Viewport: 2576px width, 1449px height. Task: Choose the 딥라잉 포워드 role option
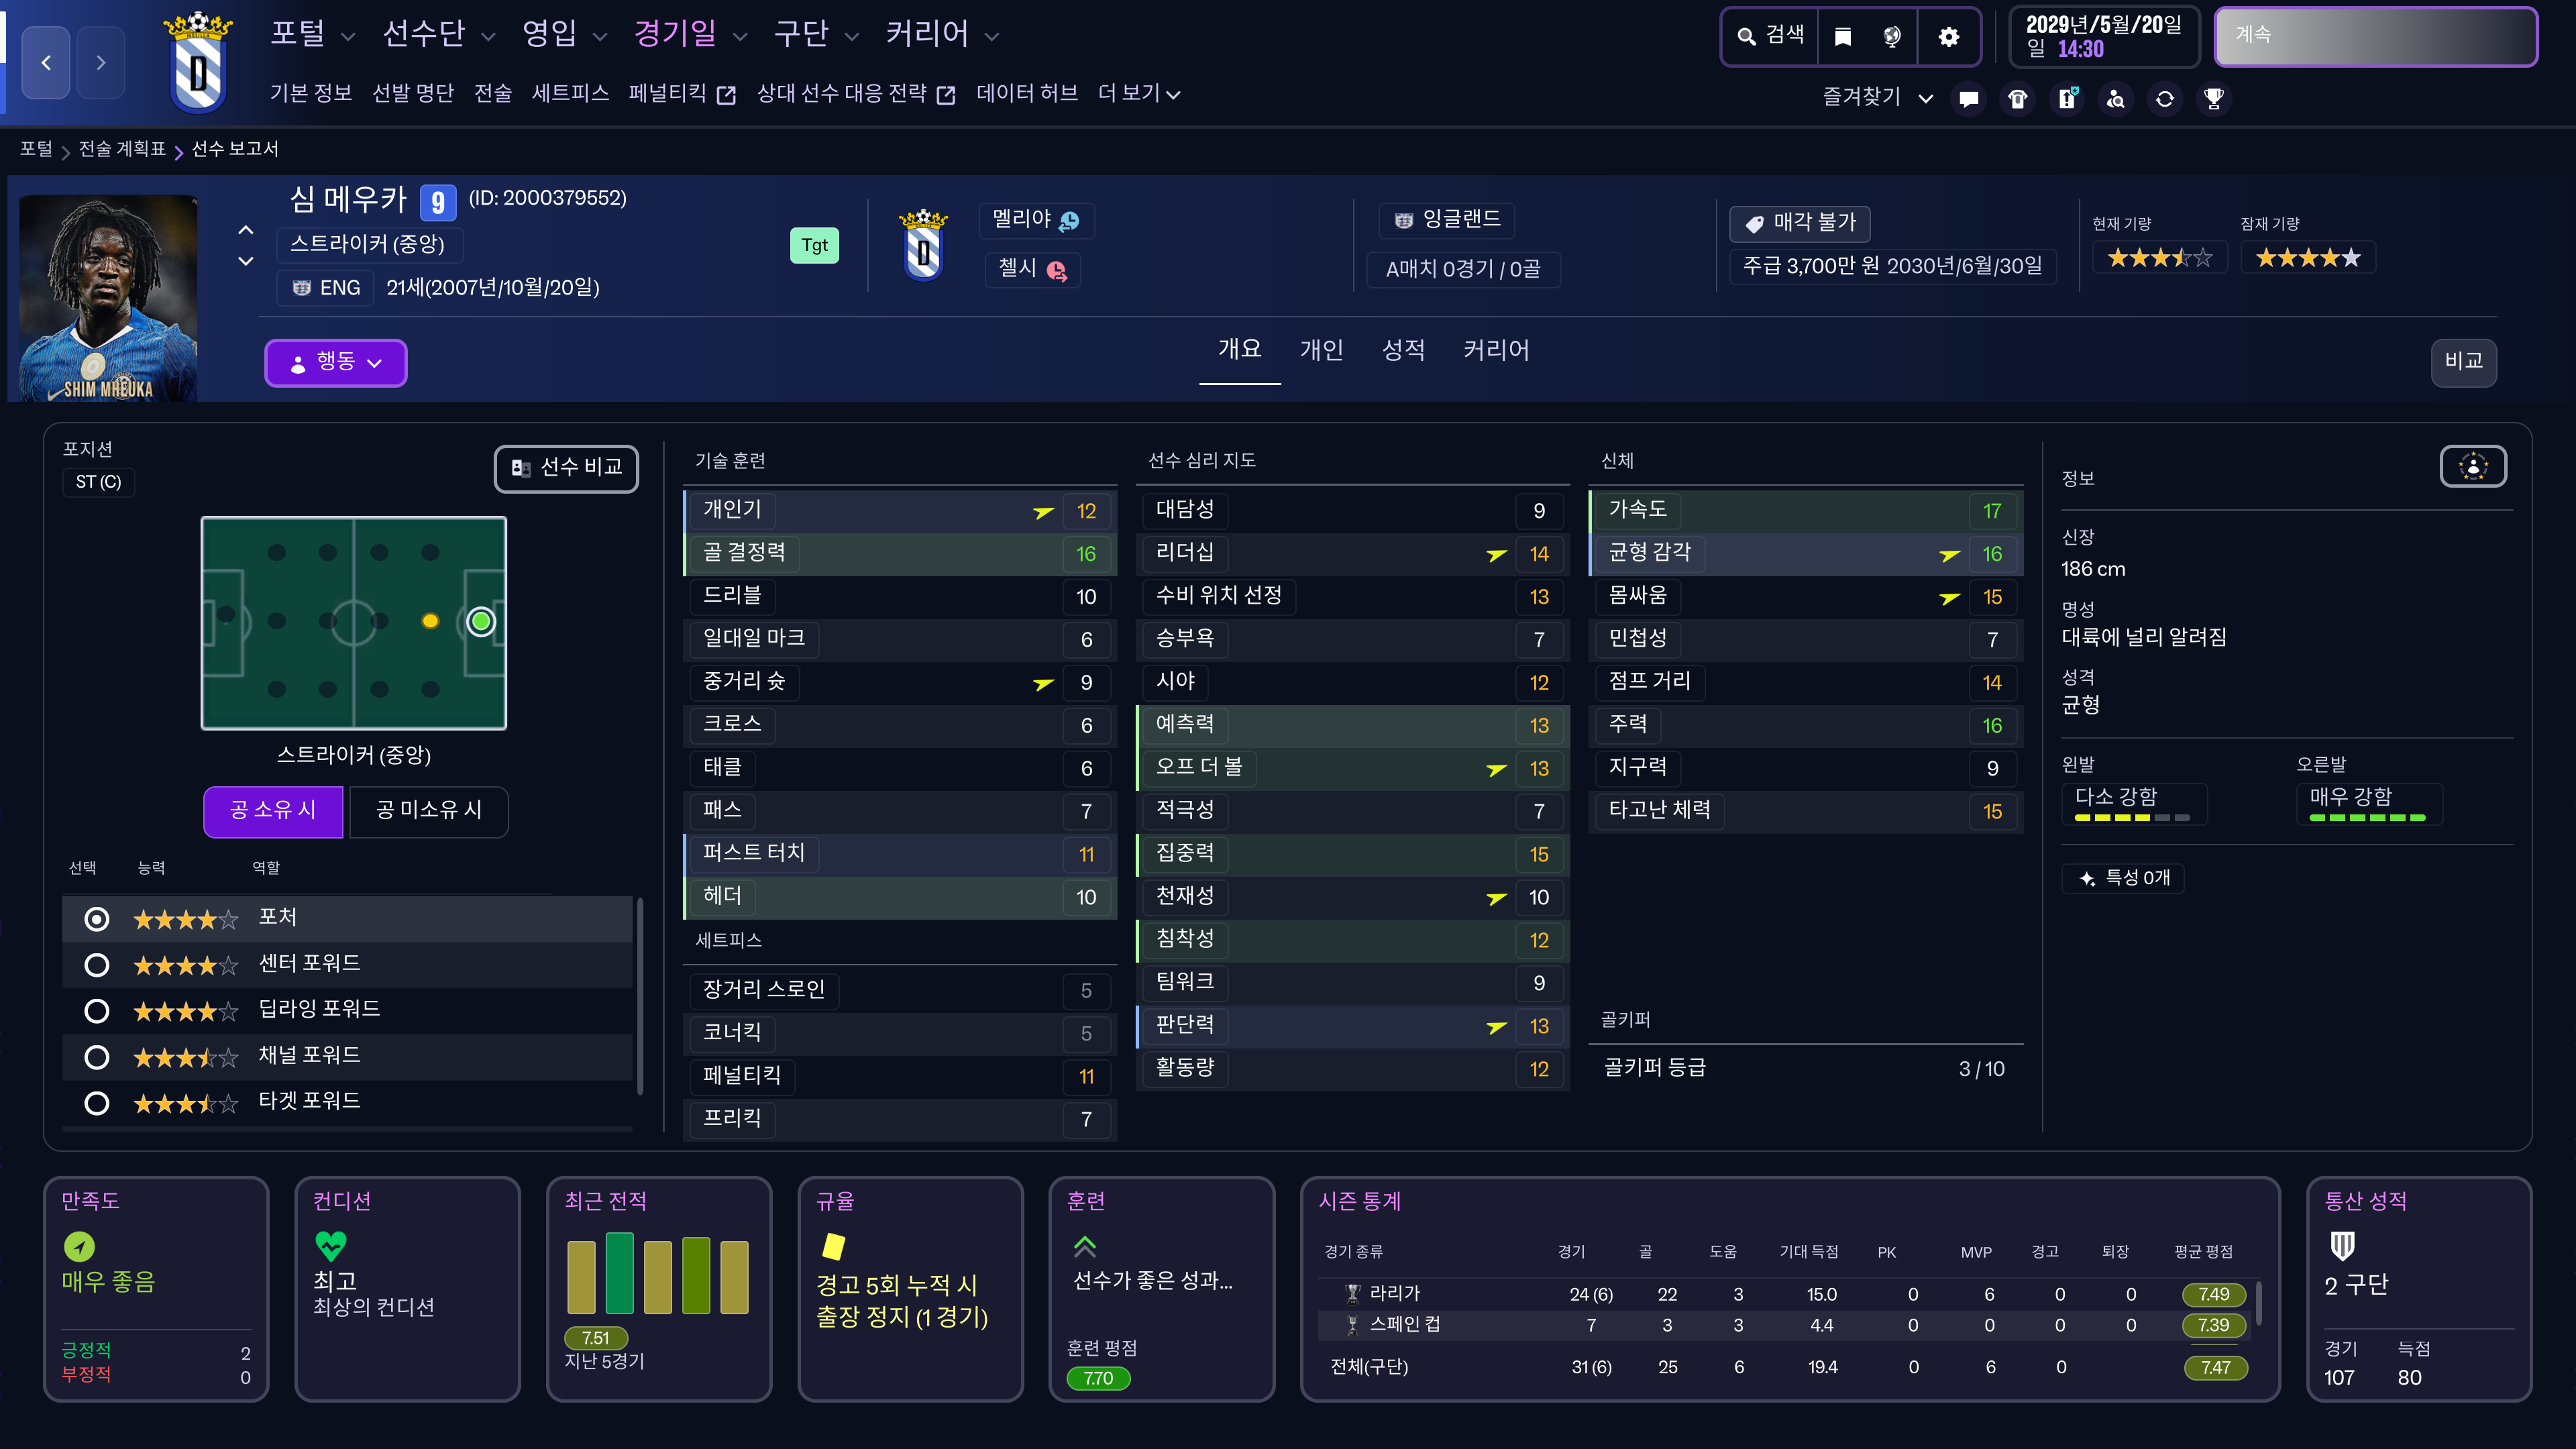tap(97, 1011)
